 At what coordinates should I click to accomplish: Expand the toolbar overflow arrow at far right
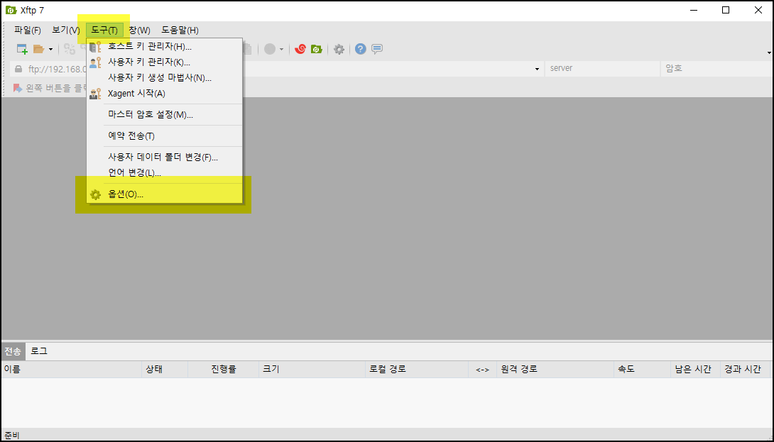coord(769,53)
